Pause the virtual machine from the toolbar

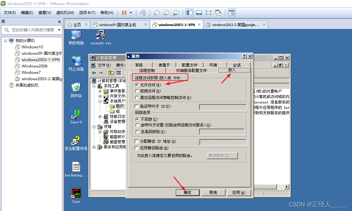(124, 13)
